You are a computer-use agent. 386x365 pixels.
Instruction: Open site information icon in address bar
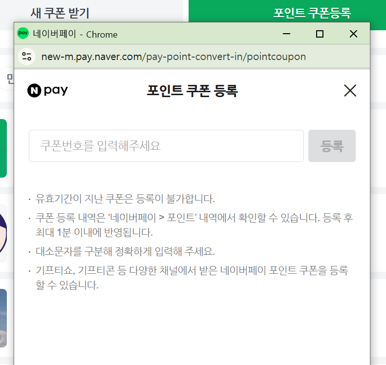tap(26, 57)
